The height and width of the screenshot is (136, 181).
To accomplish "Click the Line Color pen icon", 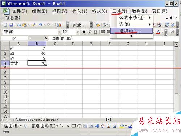I will [130, 126].
